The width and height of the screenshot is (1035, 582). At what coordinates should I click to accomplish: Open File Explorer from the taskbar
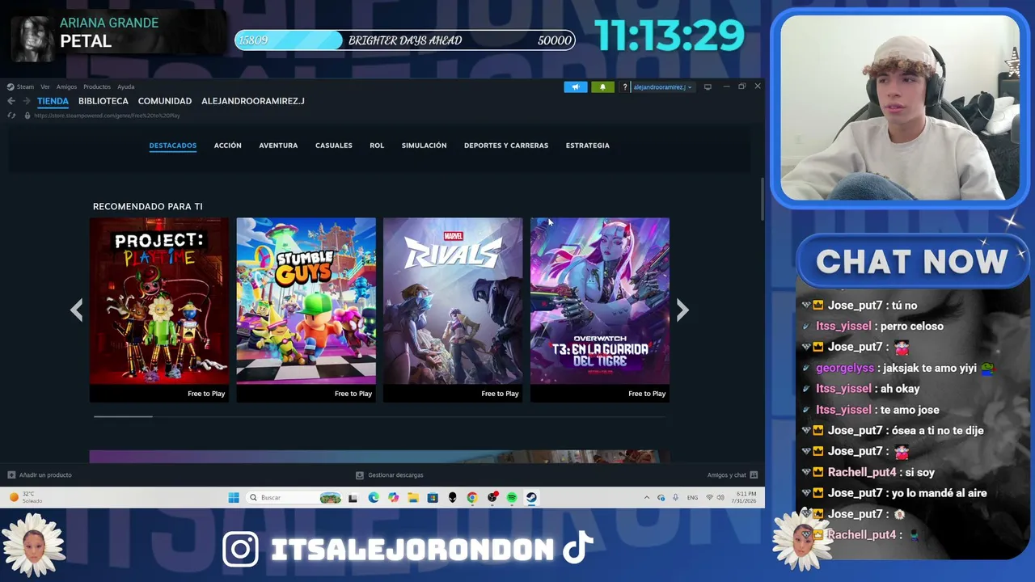point(413,498)
